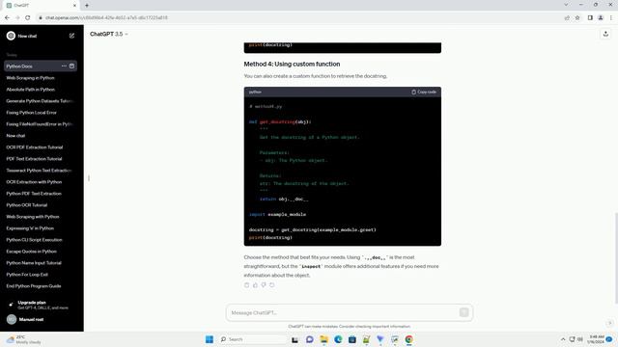The height and width of the screenshot is (347, 618).
Task: Click the send message button
Action: pos(463,312)
